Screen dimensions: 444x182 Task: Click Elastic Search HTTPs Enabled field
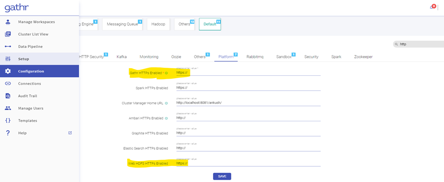tap(249, 148)
